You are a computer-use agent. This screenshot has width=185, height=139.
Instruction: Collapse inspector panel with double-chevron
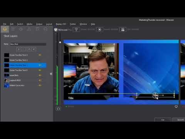coord(51,74)
